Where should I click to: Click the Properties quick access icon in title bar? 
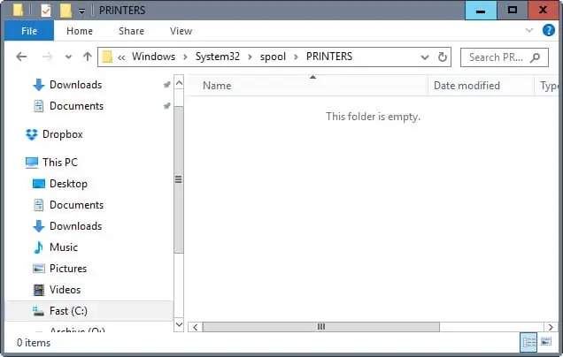pyautogui.click(x=46, y=11)
